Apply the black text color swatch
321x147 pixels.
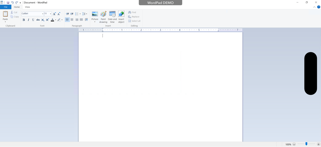[x=52, y=20]
